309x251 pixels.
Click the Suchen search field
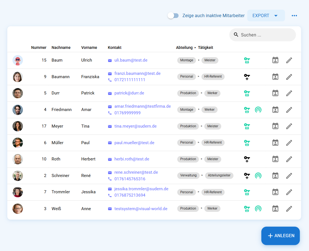(262, 35)
